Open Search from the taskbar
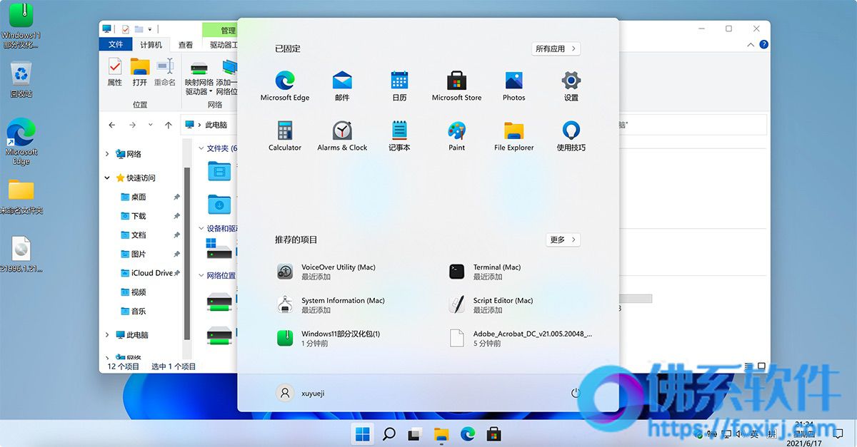Image resolution: width=857 pixels, height=447 pixels. (x=389, y=433)
